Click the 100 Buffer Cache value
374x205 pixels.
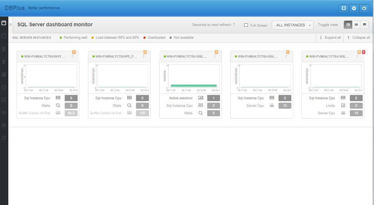(x=142, y=113)
